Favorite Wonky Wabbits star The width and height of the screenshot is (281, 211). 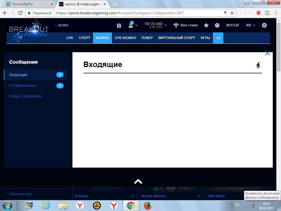pyautogui.click(x=199, y=196)
